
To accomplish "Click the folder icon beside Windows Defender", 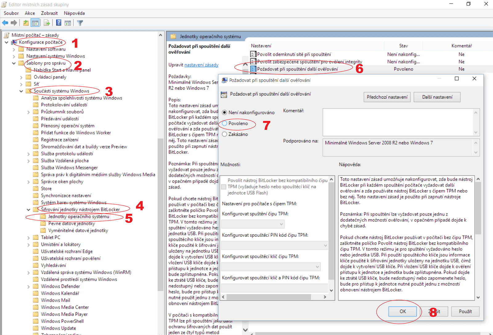I will tap(36, 286).
